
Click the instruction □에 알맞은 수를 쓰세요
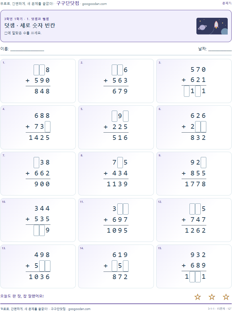pos(23,33)
